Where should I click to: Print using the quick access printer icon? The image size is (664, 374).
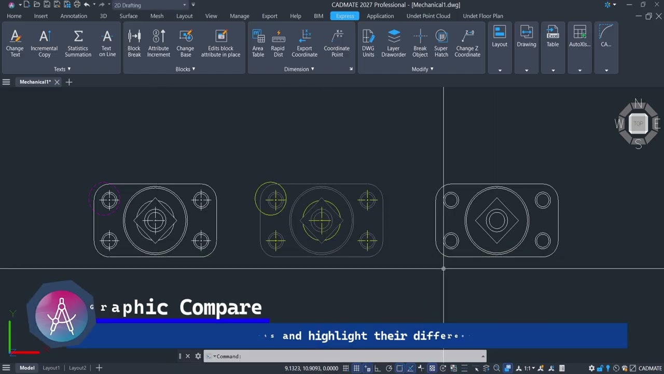pos(77,5)
